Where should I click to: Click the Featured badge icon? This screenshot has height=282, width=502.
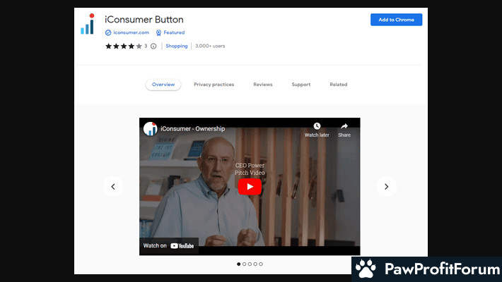[158, 32]
